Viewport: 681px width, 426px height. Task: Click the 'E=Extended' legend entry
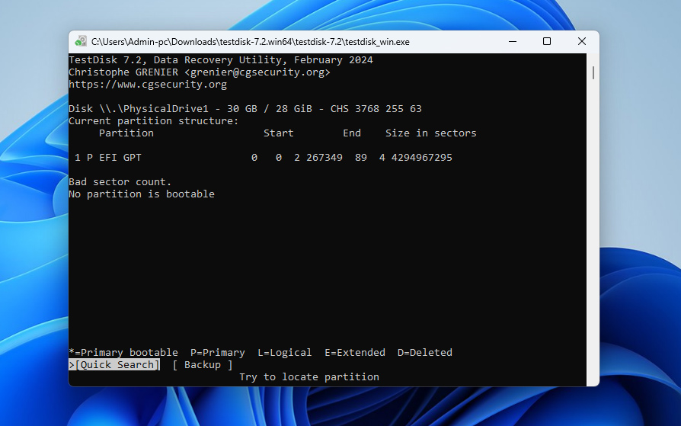click(x=355, y=353)
